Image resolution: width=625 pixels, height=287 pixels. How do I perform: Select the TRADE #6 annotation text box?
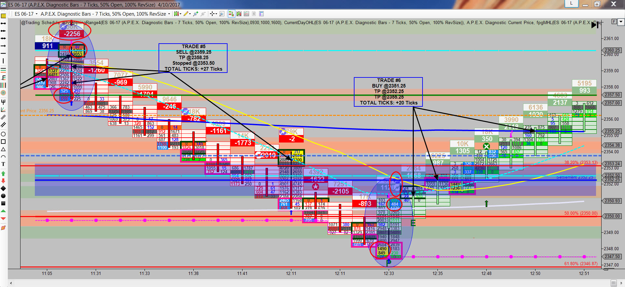388,92
